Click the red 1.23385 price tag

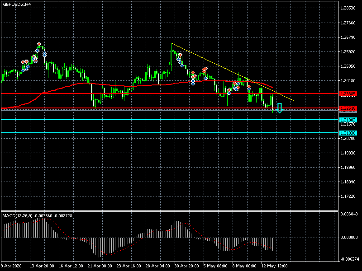[x=348, y=93]
